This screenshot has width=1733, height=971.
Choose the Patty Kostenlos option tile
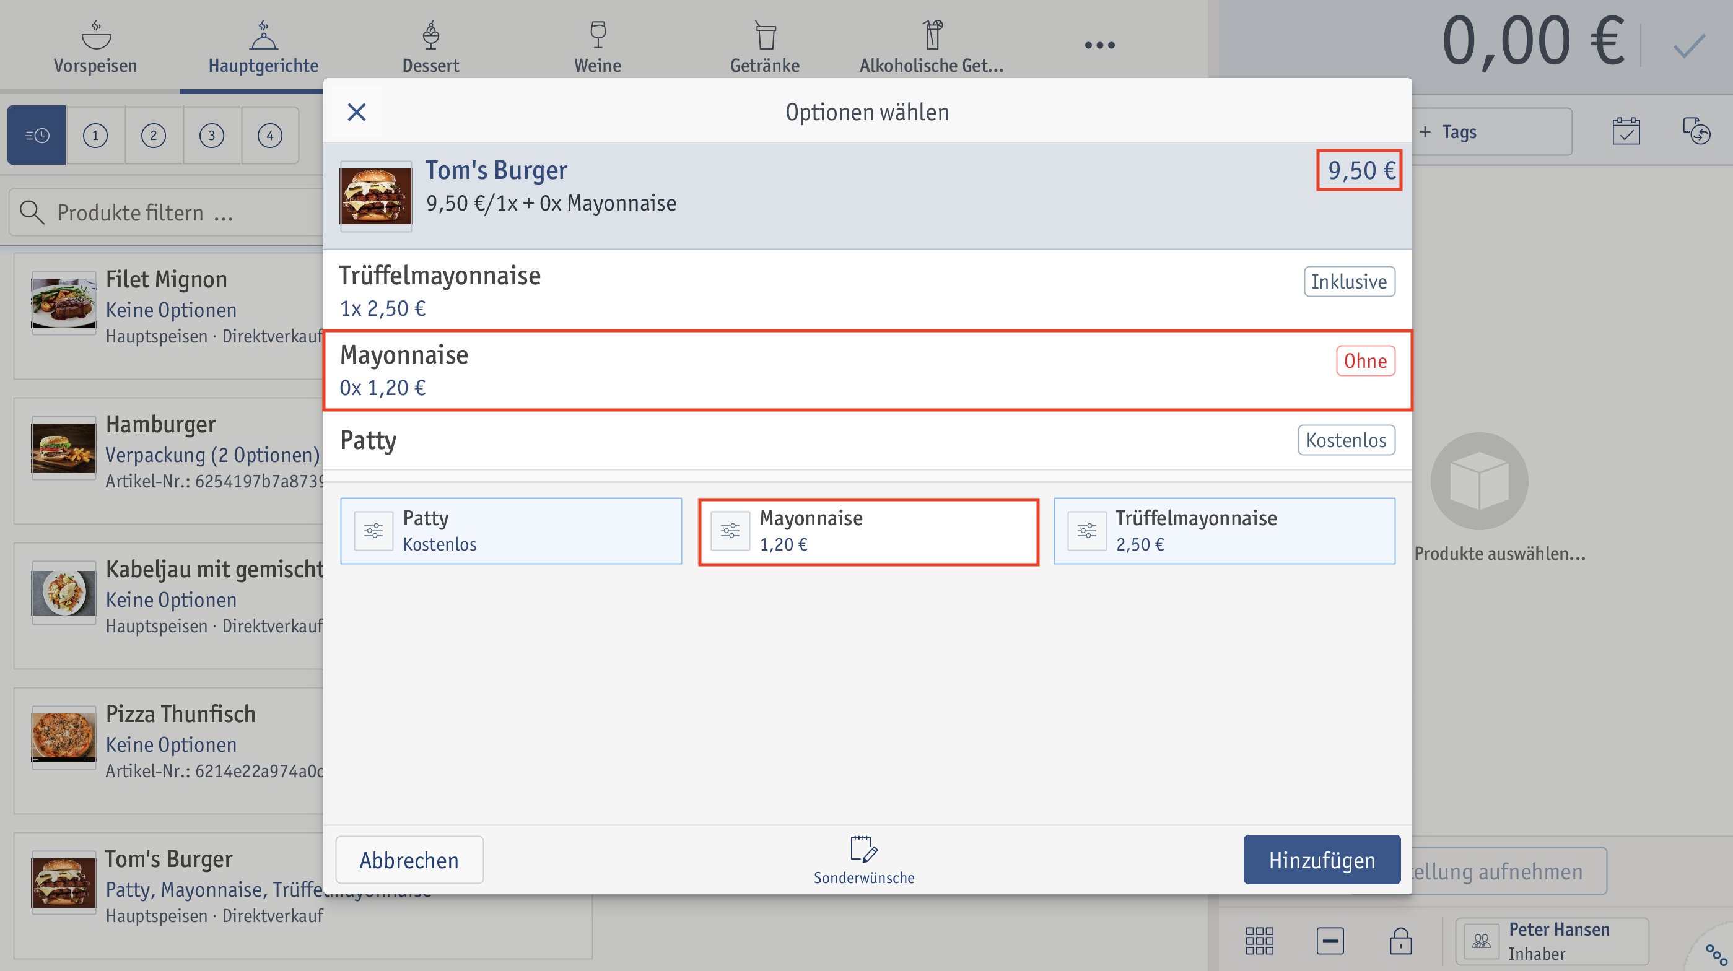tap(510, 531)
